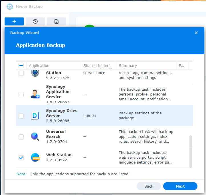Click the Back button

[149, 186]
